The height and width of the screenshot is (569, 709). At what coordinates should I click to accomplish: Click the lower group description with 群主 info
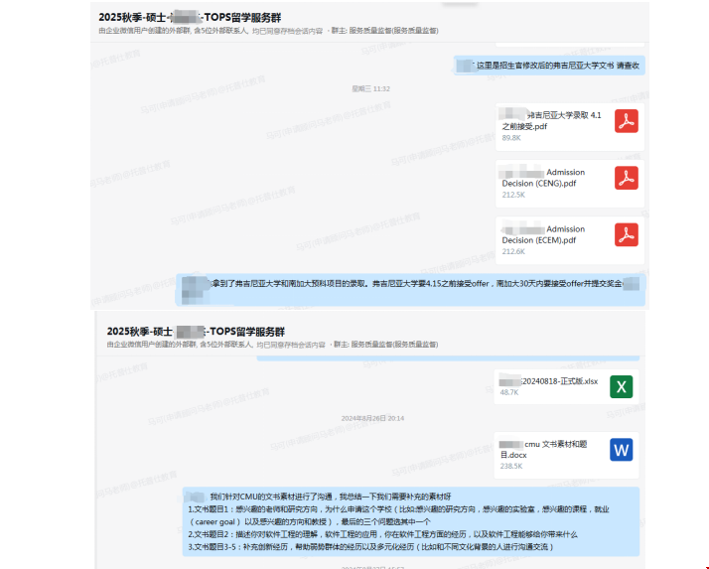click(268, 345)
